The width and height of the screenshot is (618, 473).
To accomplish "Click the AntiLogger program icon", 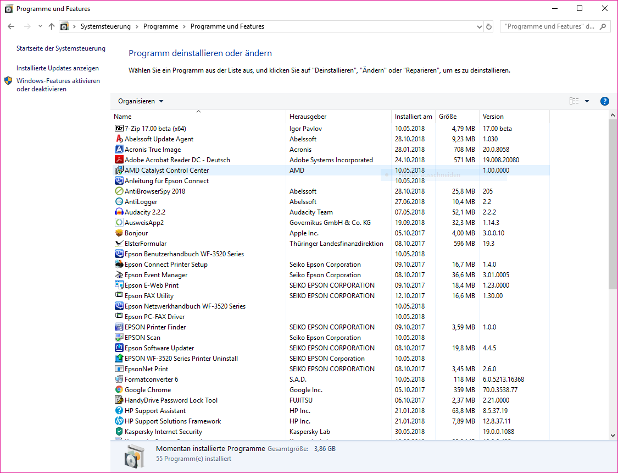I will (119, 202).
